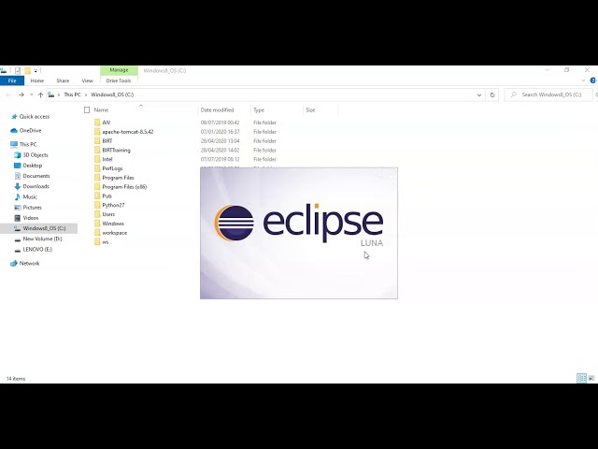Open the View ribbon tab

(x=87, y=80)
